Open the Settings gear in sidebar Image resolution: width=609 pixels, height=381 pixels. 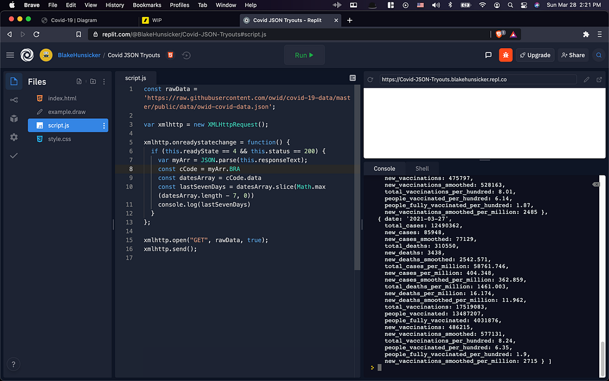tap(13, 137)
